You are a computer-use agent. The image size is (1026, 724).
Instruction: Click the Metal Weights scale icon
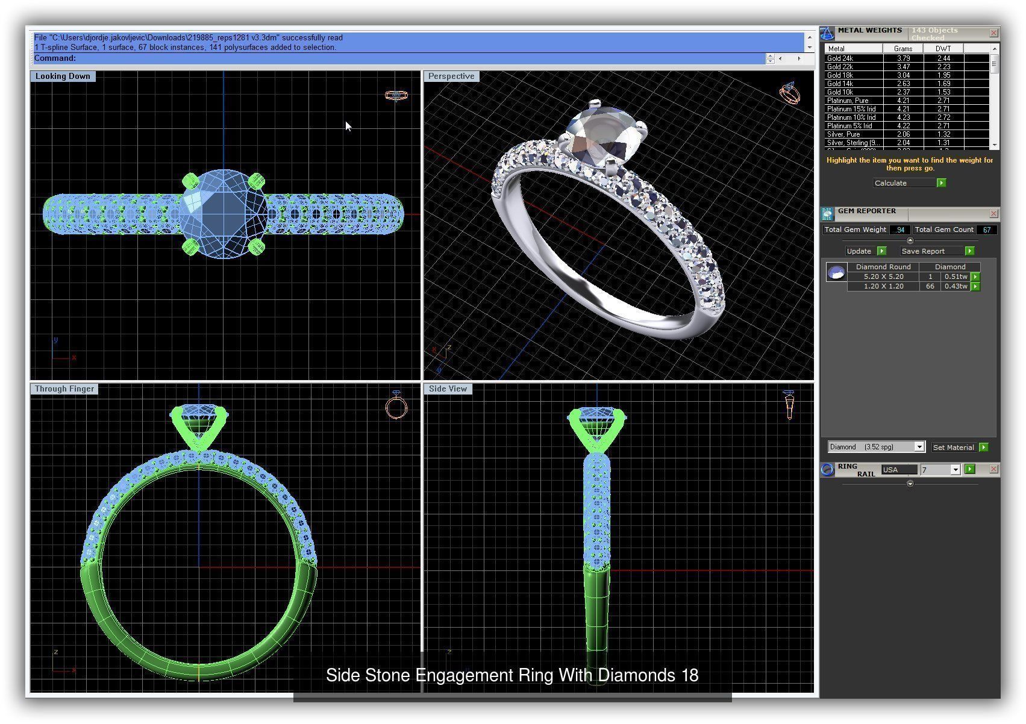(x=827, y=33)
